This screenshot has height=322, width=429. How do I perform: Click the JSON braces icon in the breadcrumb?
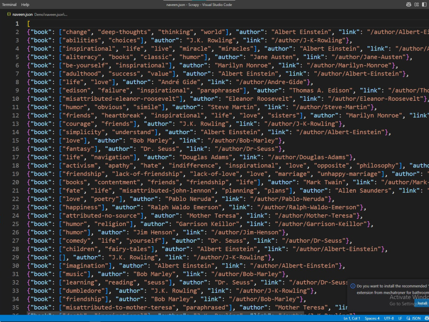coord(9,15)
